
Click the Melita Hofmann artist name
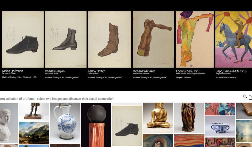click(x=13, y=71)
